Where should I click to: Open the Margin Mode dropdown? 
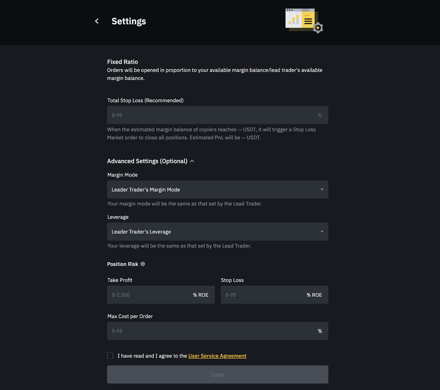click(218, 189)
